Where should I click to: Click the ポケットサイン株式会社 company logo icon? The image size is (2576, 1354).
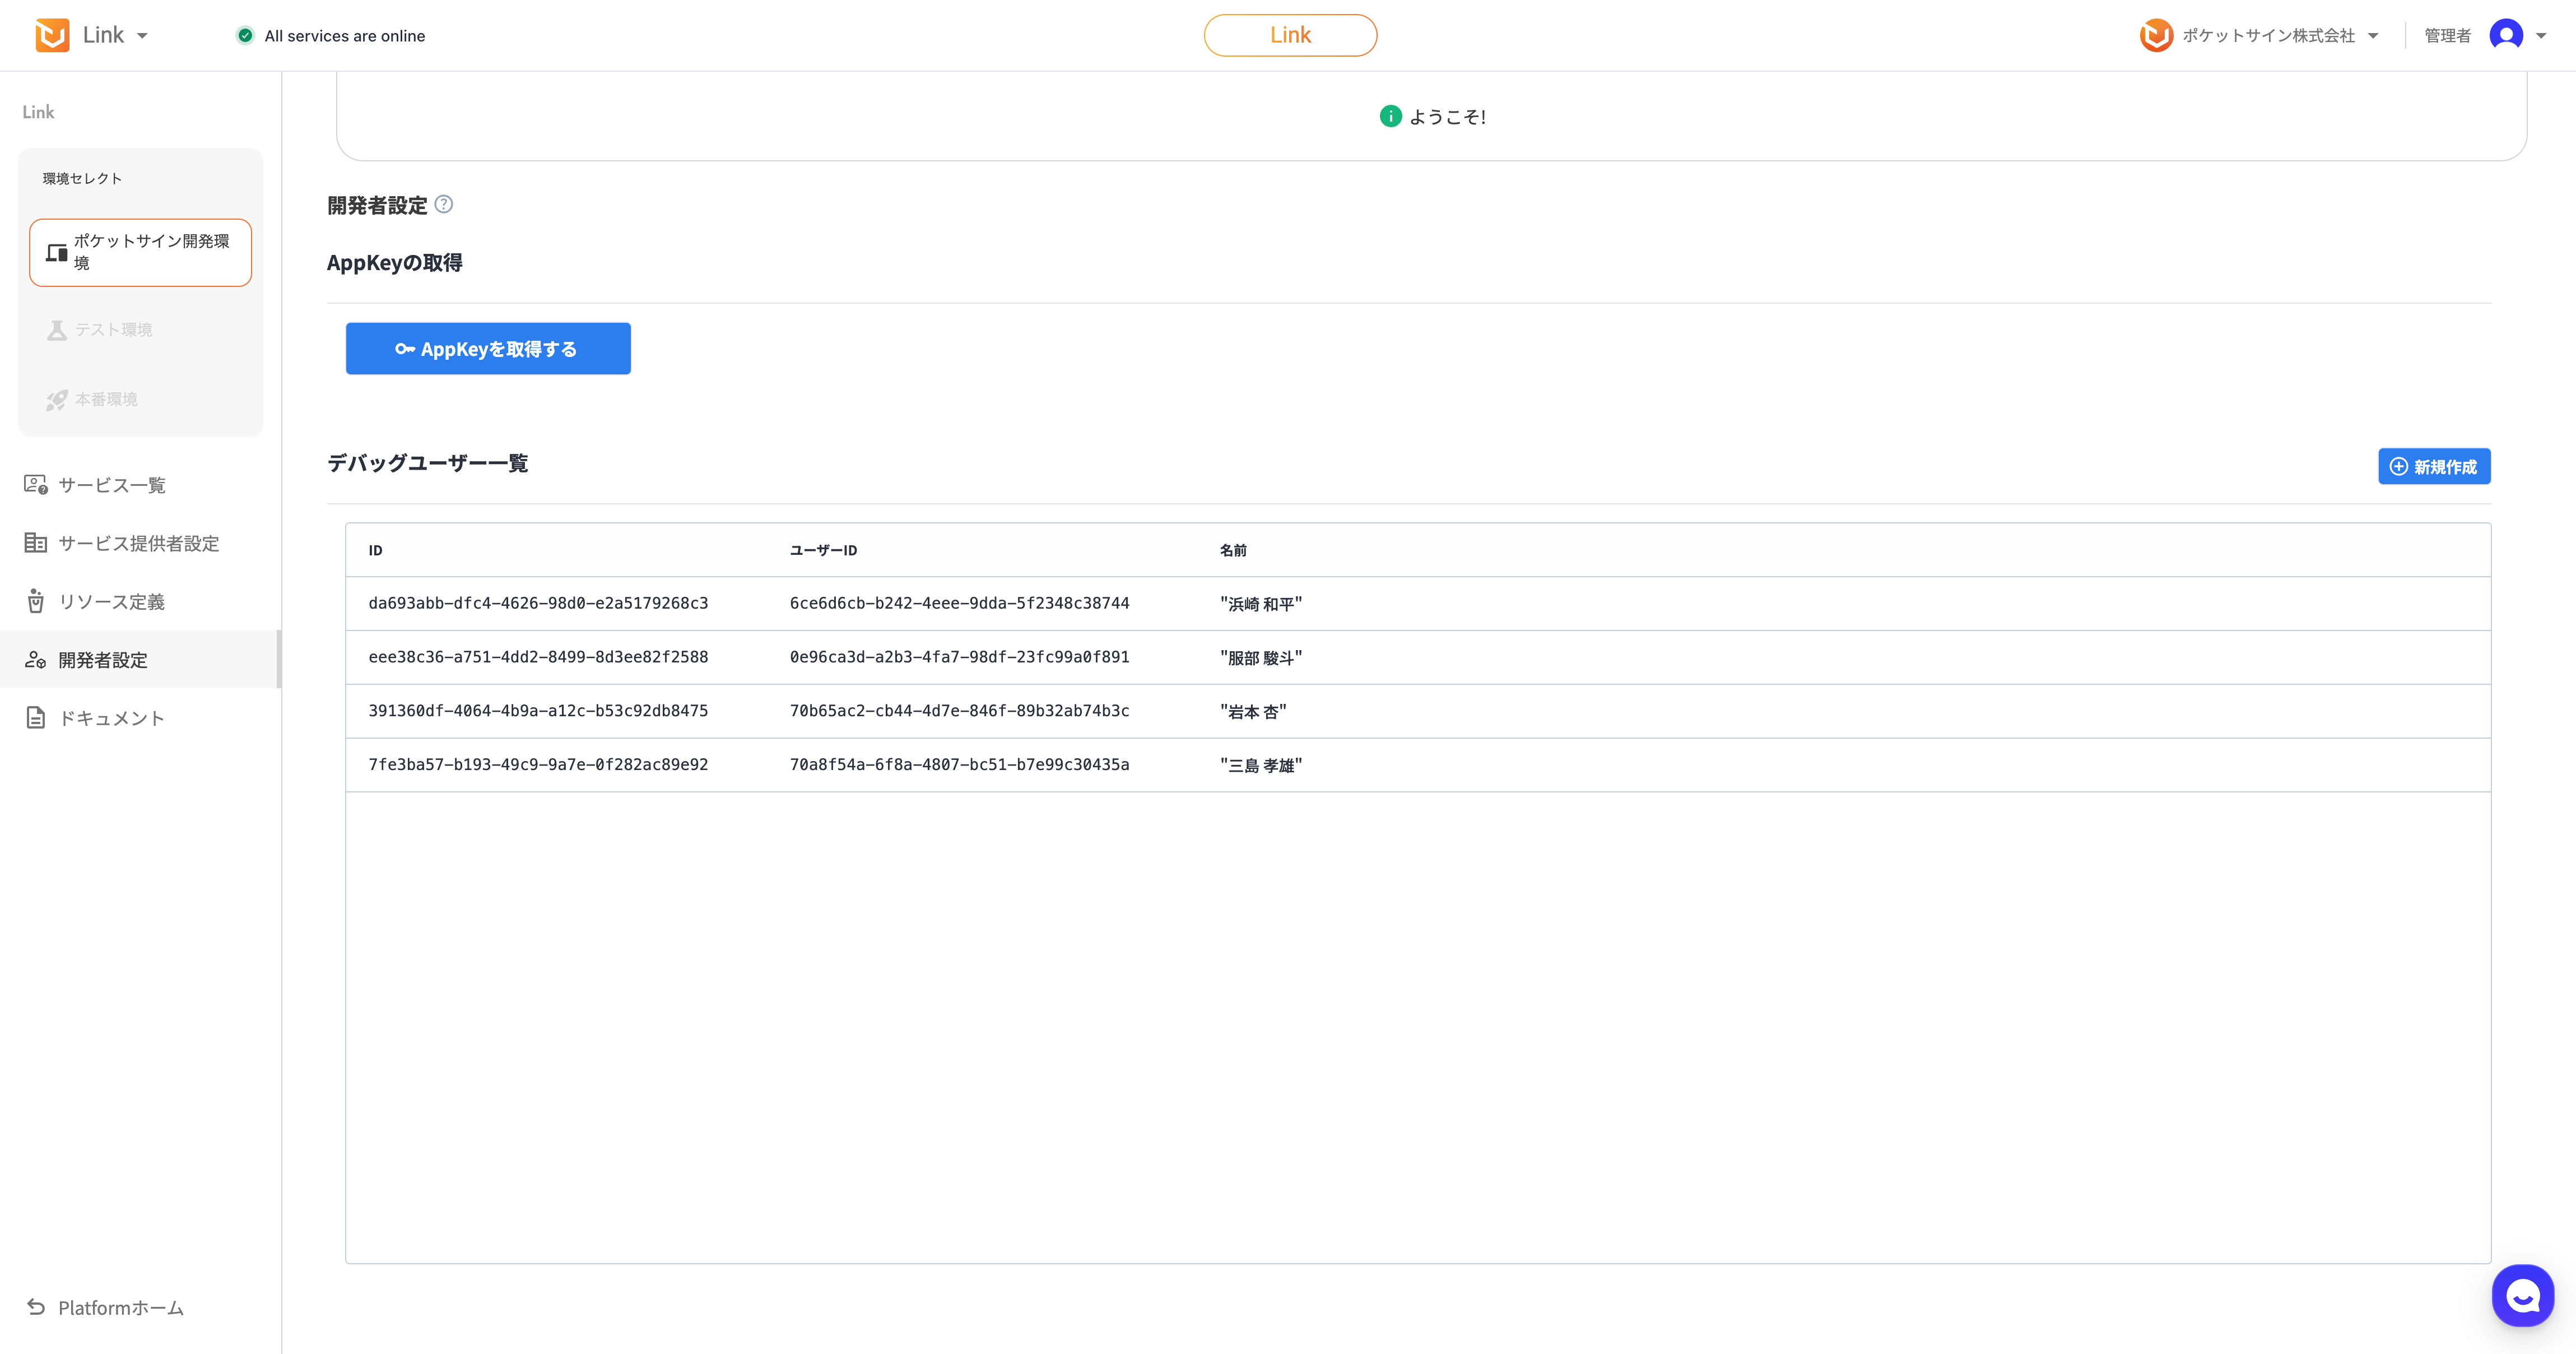(x=2156, y=35)
